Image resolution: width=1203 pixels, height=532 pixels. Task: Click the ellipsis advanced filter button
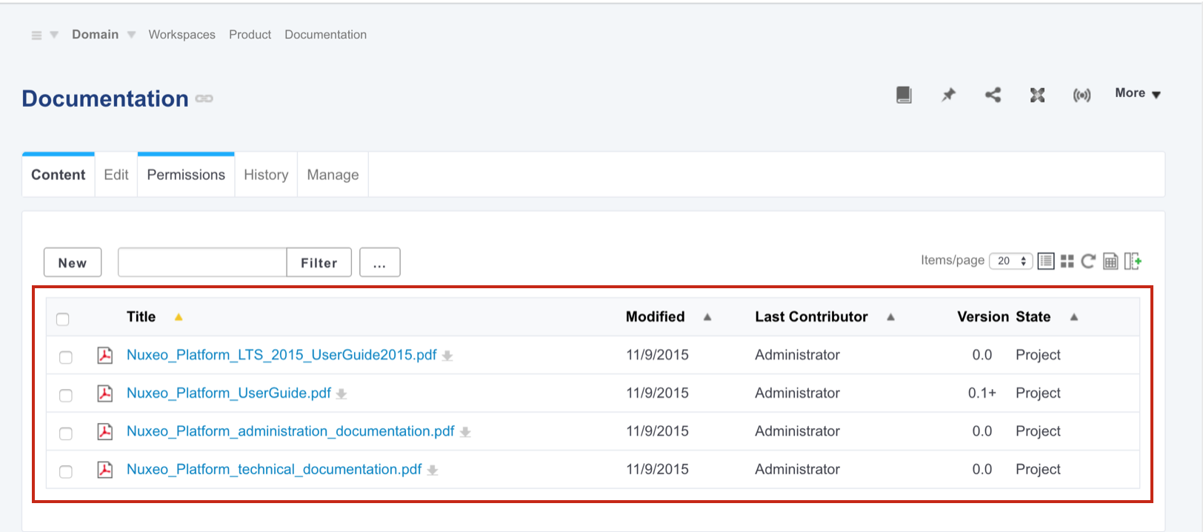(380, 262)
